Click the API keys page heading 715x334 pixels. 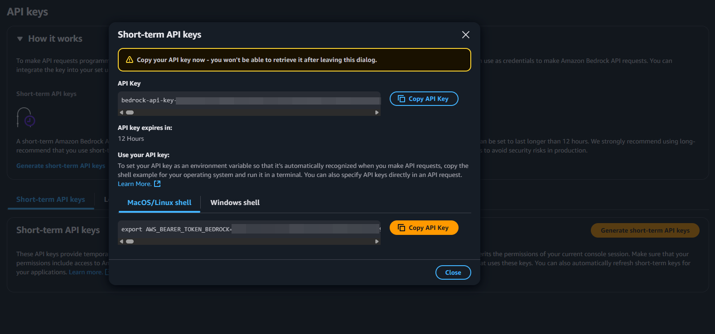coord(28,12)
